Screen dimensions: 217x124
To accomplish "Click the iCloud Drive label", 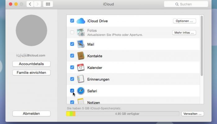I will (97, 21).
